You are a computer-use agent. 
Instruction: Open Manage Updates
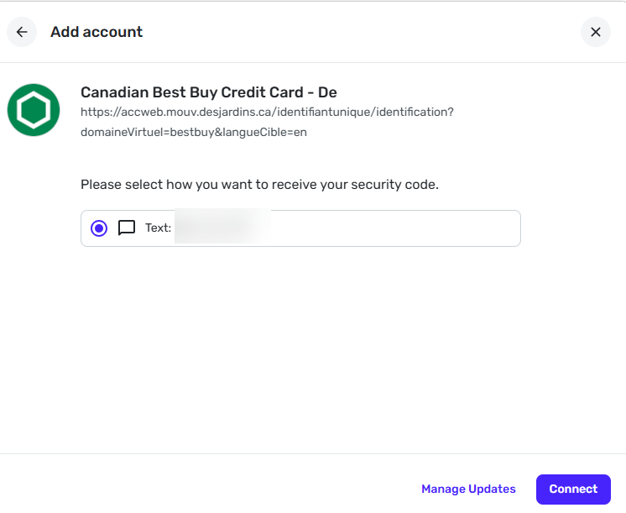tap(468, 489)
